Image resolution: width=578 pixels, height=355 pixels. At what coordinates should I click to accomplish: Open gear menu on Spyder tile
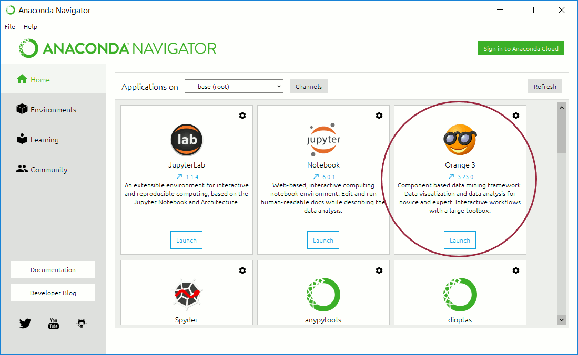[242, 270]
